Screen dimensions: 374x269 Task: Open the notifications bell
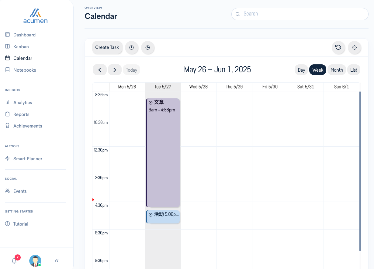(x=14, y=261)
